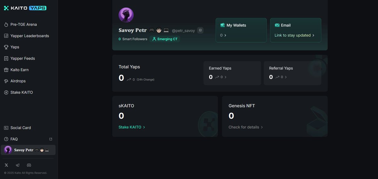The width and height of the screenshot is (378, 179).
Task: Click the @petr_savoy handle
Action: [x=183, y=31]
